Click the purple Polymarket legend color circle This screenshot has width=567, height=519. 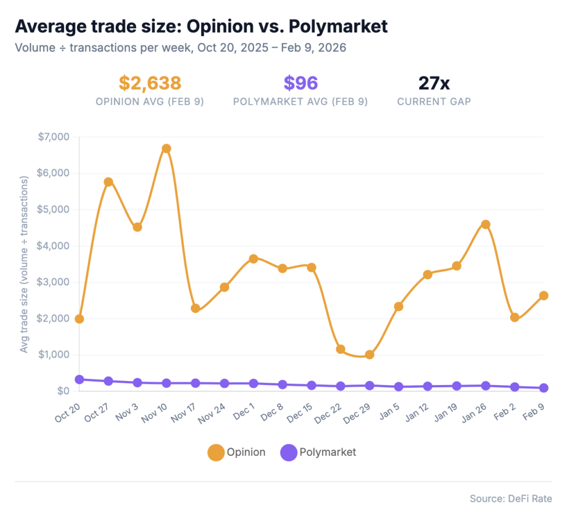click(289, 453)
